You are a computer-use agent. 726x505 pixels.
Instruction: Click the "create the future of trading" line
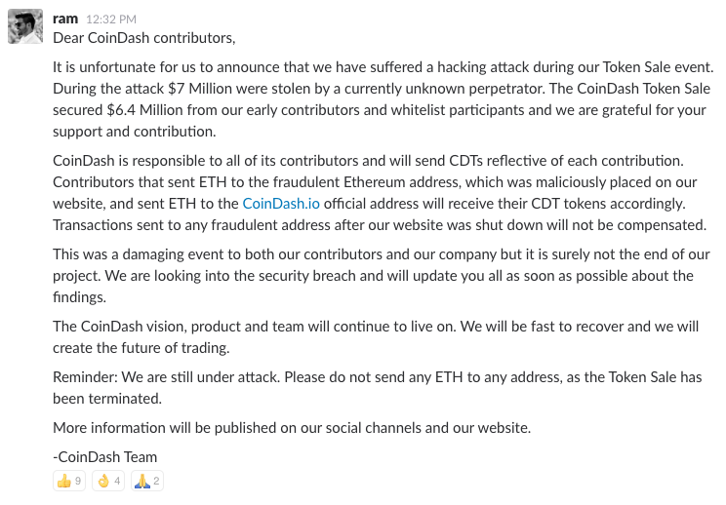click(143, 348)
